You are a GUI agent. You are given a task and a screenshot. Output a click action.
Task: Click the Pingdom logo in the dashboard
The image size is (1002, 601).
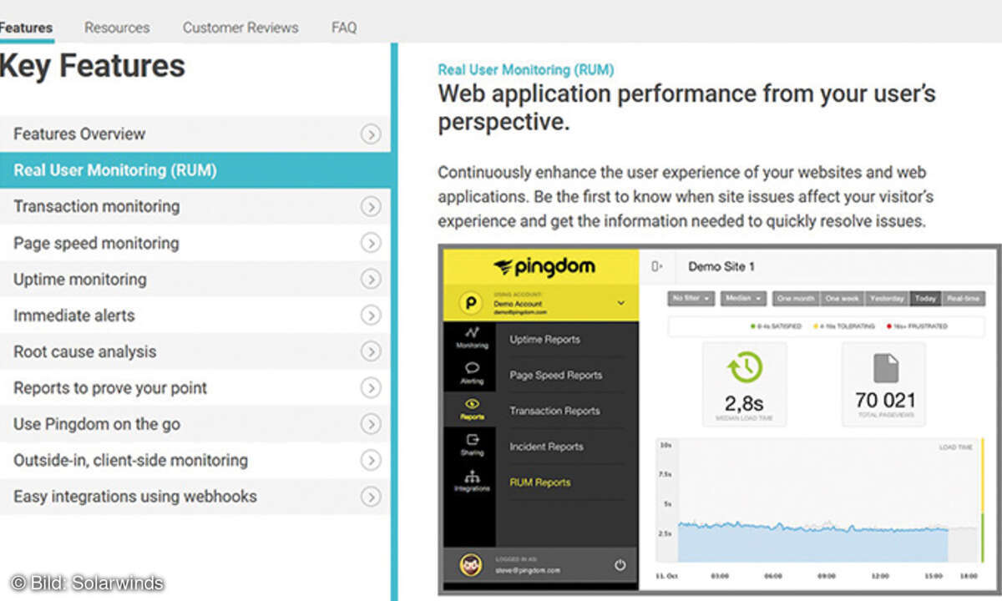pos(544,267)
